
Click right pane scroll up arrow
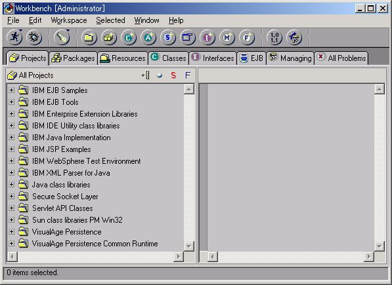(380, 89)
